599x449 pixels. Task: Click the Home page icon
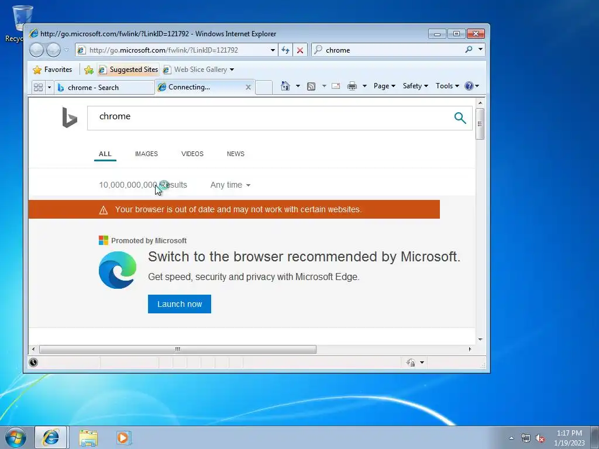[x=285, y=86]
